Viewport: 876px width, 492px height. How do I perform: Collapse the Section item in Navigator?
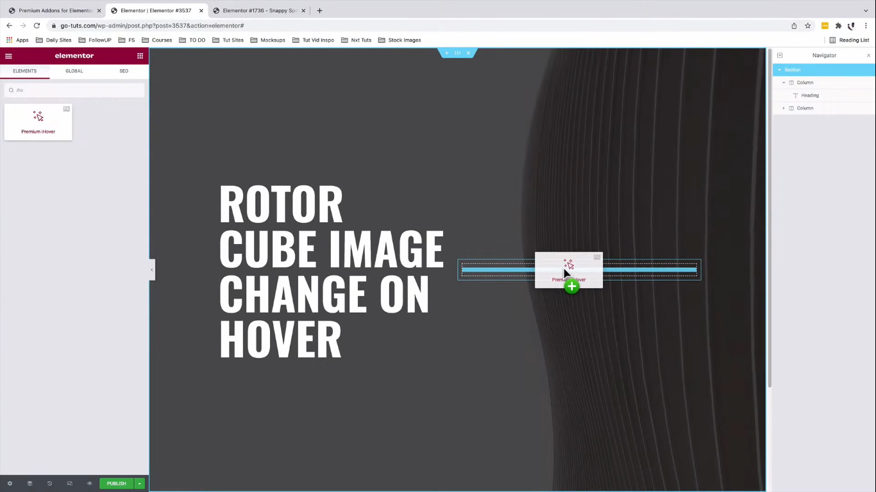pyautogui.click(x=780, y=70)
